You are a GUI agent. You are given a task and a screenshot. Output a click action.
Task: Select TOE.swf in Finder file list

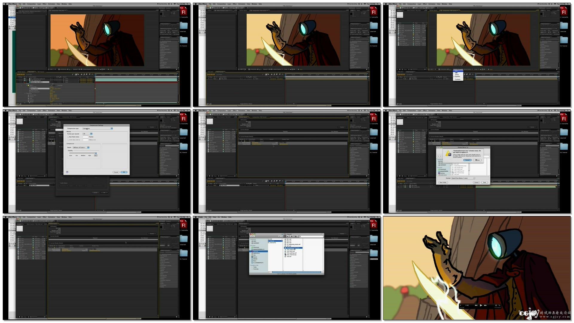pos(288,256)
